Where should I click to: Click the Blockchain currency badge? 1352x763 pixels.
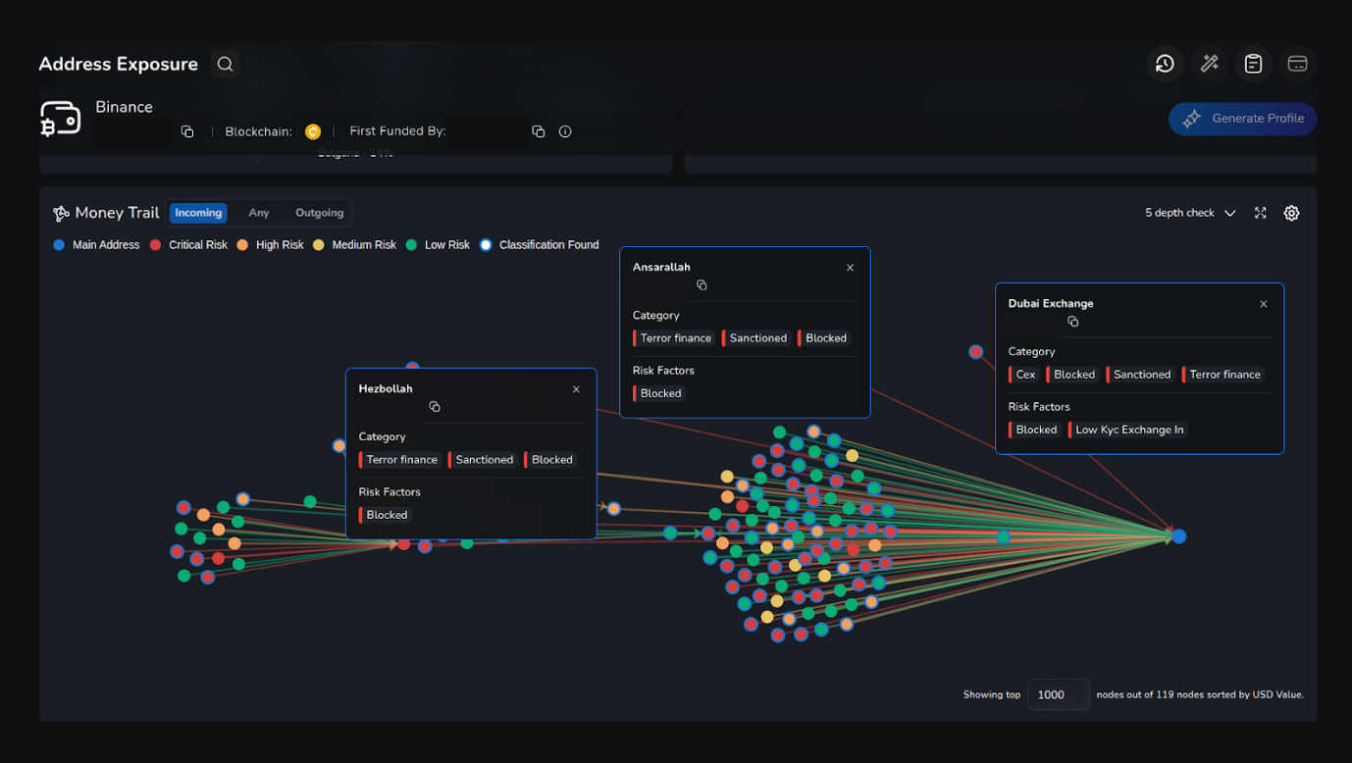[313, 130]
